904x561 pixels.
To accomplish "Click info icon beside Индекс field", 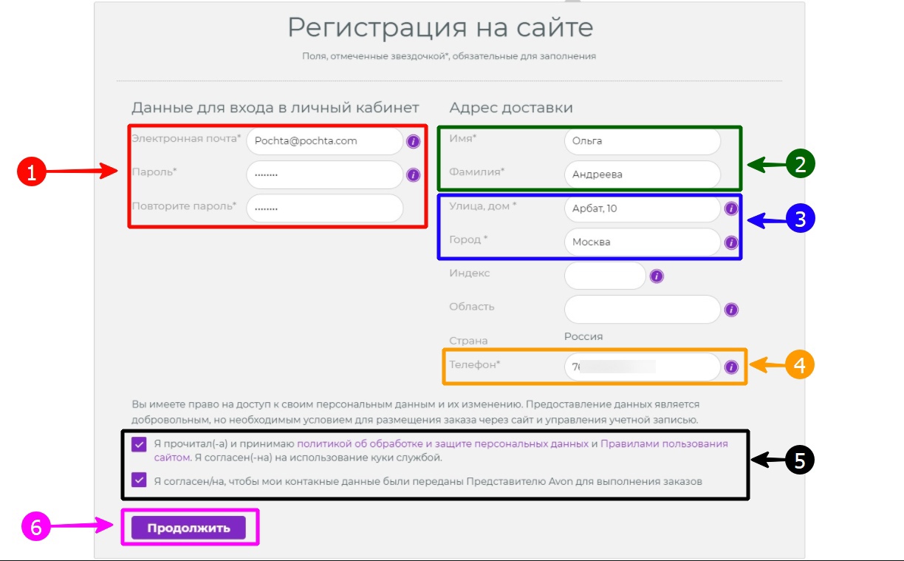I will (x=657, y=276).
